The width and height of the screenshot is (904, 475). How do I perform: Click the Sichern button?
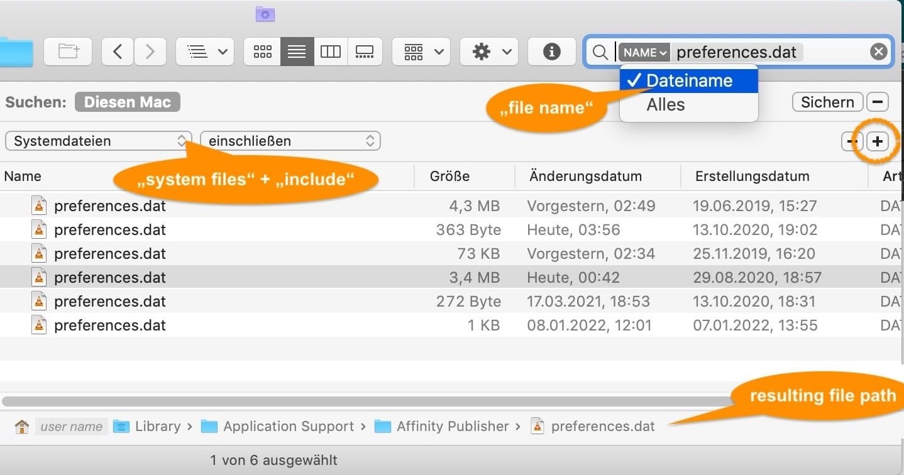pyautogui.click(x=827, y=102)
